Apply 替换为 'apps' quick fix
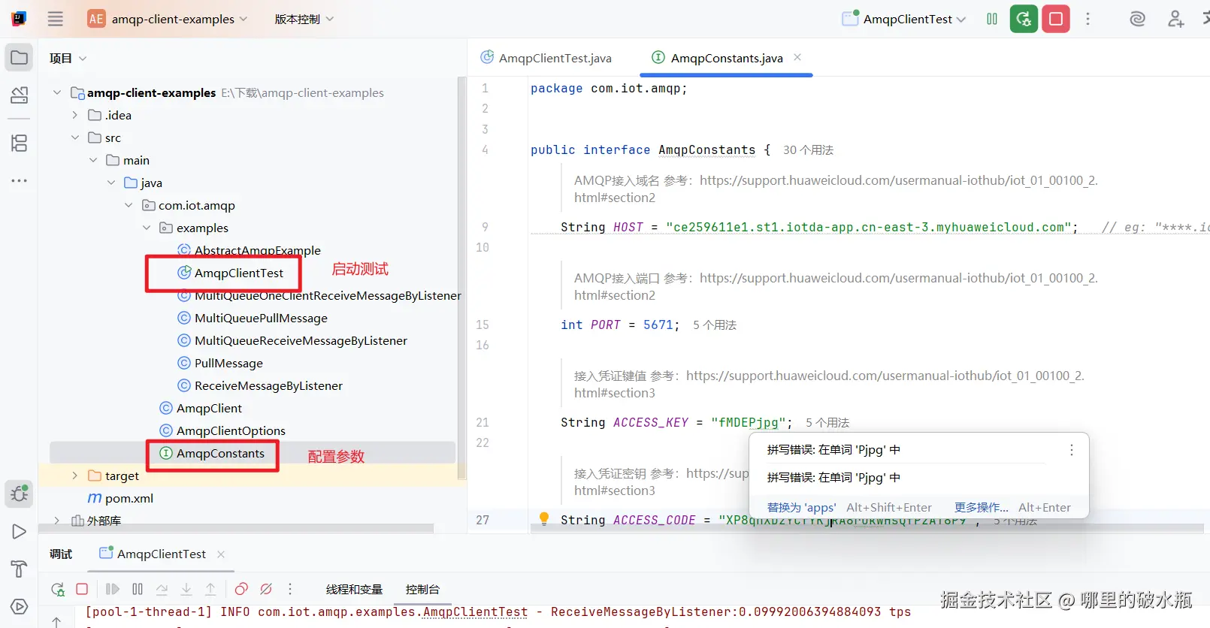The height and width of the screenshot is (628, 1210). (x=801, y=508)
